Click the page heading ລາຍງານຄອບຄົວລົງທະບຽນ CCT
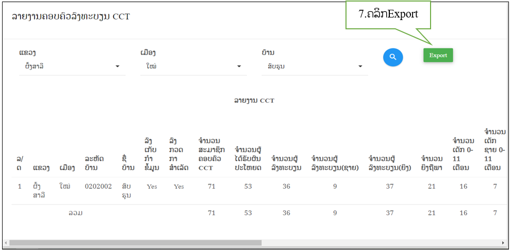This screenshot has width=511, height=250. click(71, 17)
